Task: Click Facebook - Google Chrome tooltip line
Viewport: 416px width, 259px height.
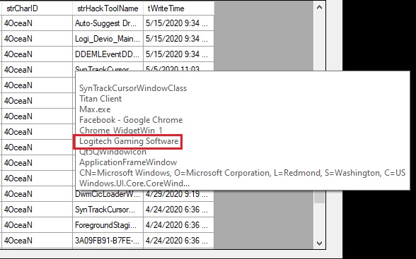Action: (131, 120)
